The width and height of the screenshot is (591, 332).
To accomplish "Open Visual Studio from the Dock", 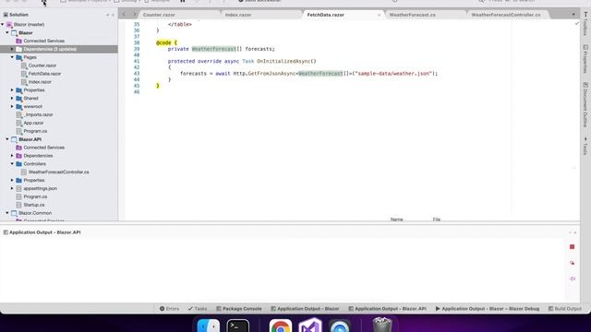I will (310, 326).
